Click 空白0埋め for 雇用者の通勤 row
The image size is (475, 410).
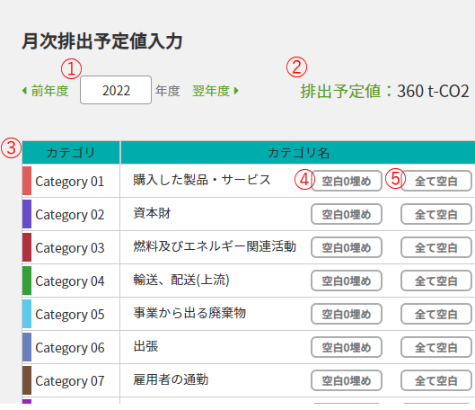pyautogui.click(x=347, y=381)
